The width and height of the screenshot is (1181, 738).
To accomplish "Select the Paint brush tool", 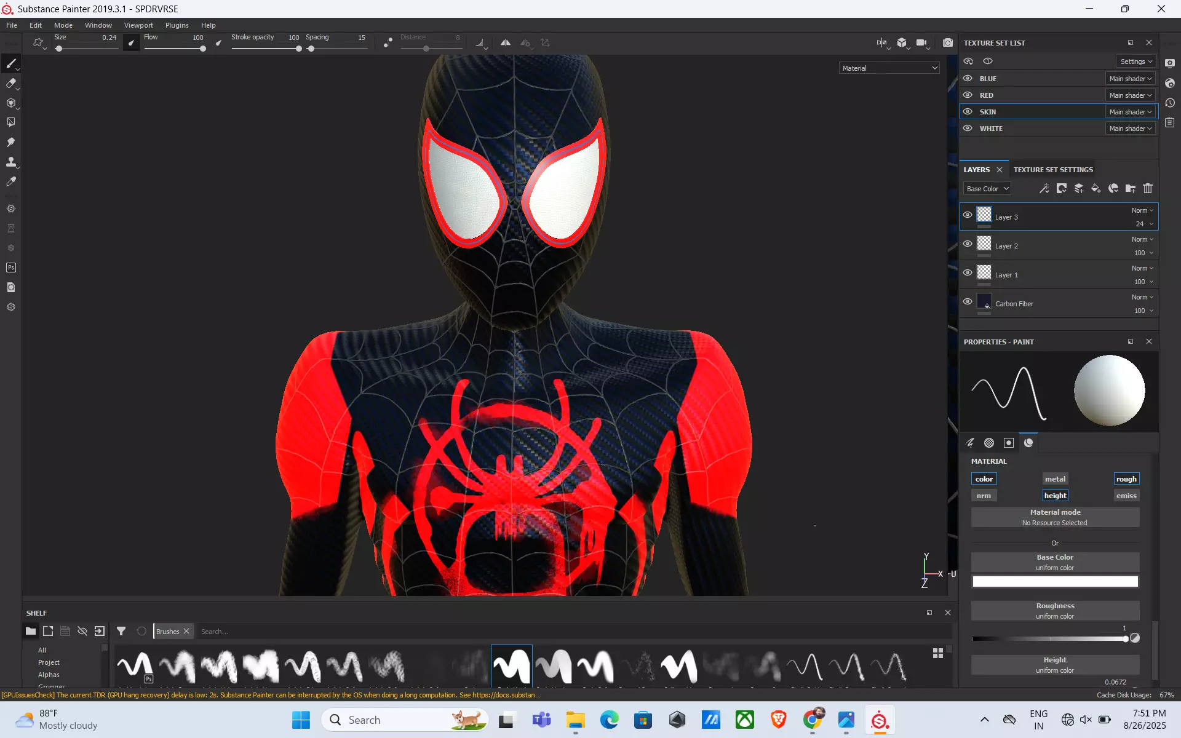I will pos(11,63).
